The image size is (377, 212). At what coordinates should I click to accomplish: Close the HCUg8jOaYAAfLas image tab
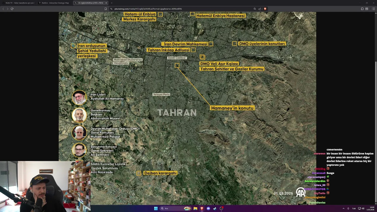[x=106, y=3]
